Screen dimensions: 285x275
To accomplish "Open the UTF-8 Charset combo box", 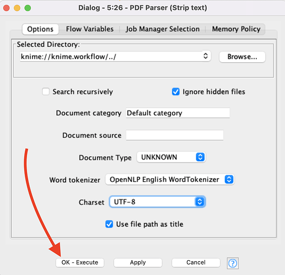I will (x=157, y=202).
